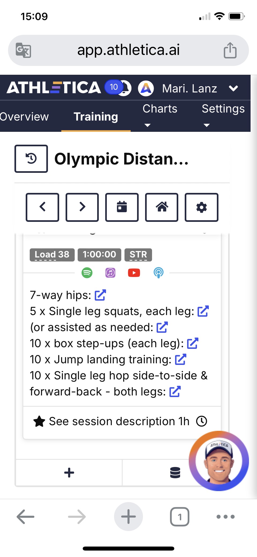Expand Mari. Lanz account chevron
The width and height of the screenshot is (257, 557).
(x=233, y=88)
